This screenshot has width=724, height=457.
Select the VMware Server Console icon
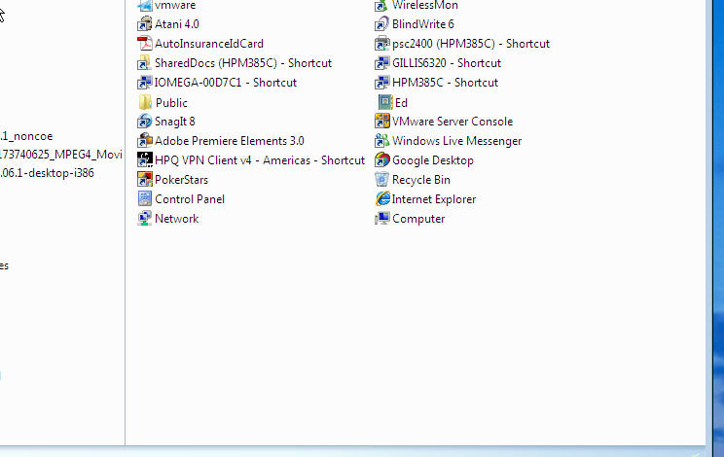pyautogui.click(x=381, y=122)
